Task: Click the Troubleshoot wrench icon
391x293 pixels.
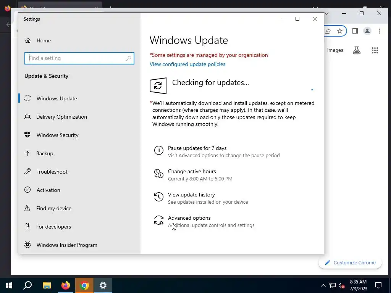Action: point(27,171)
